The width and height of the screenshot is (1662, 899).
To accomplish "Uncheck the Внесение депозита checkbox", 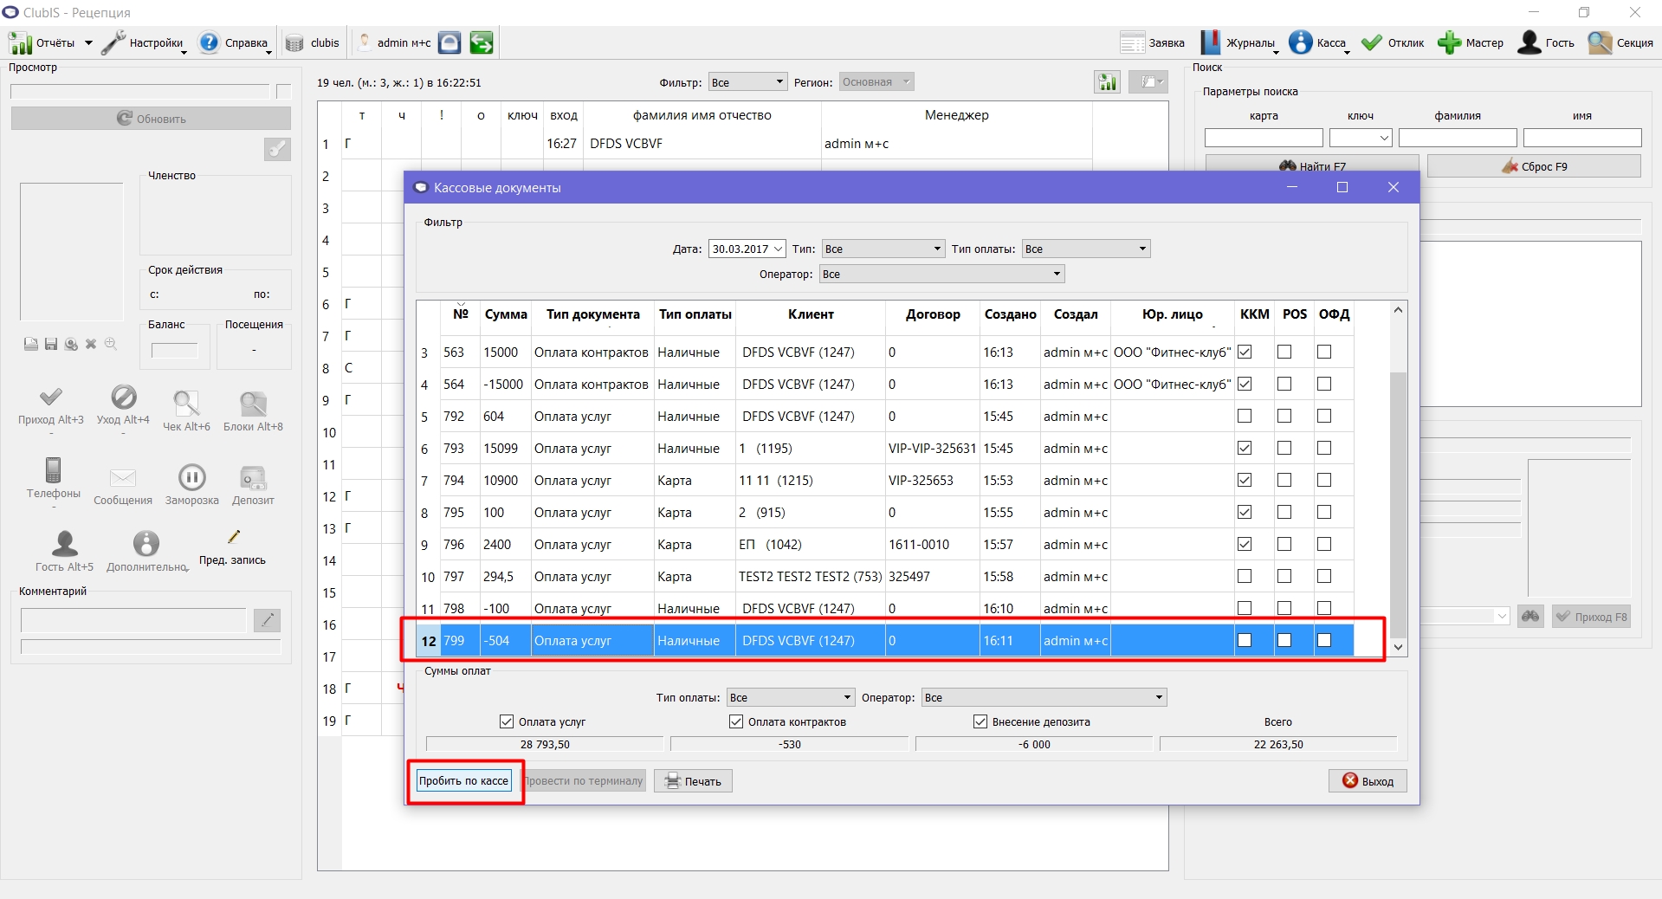I will (980, 721).
